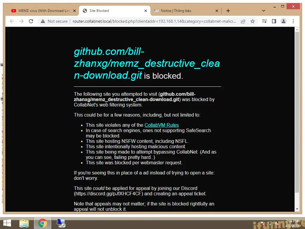The height and width of the screenshot is (229, 305).
Task: Click the scrollbar down arrow
Action: tap(297, 209)
